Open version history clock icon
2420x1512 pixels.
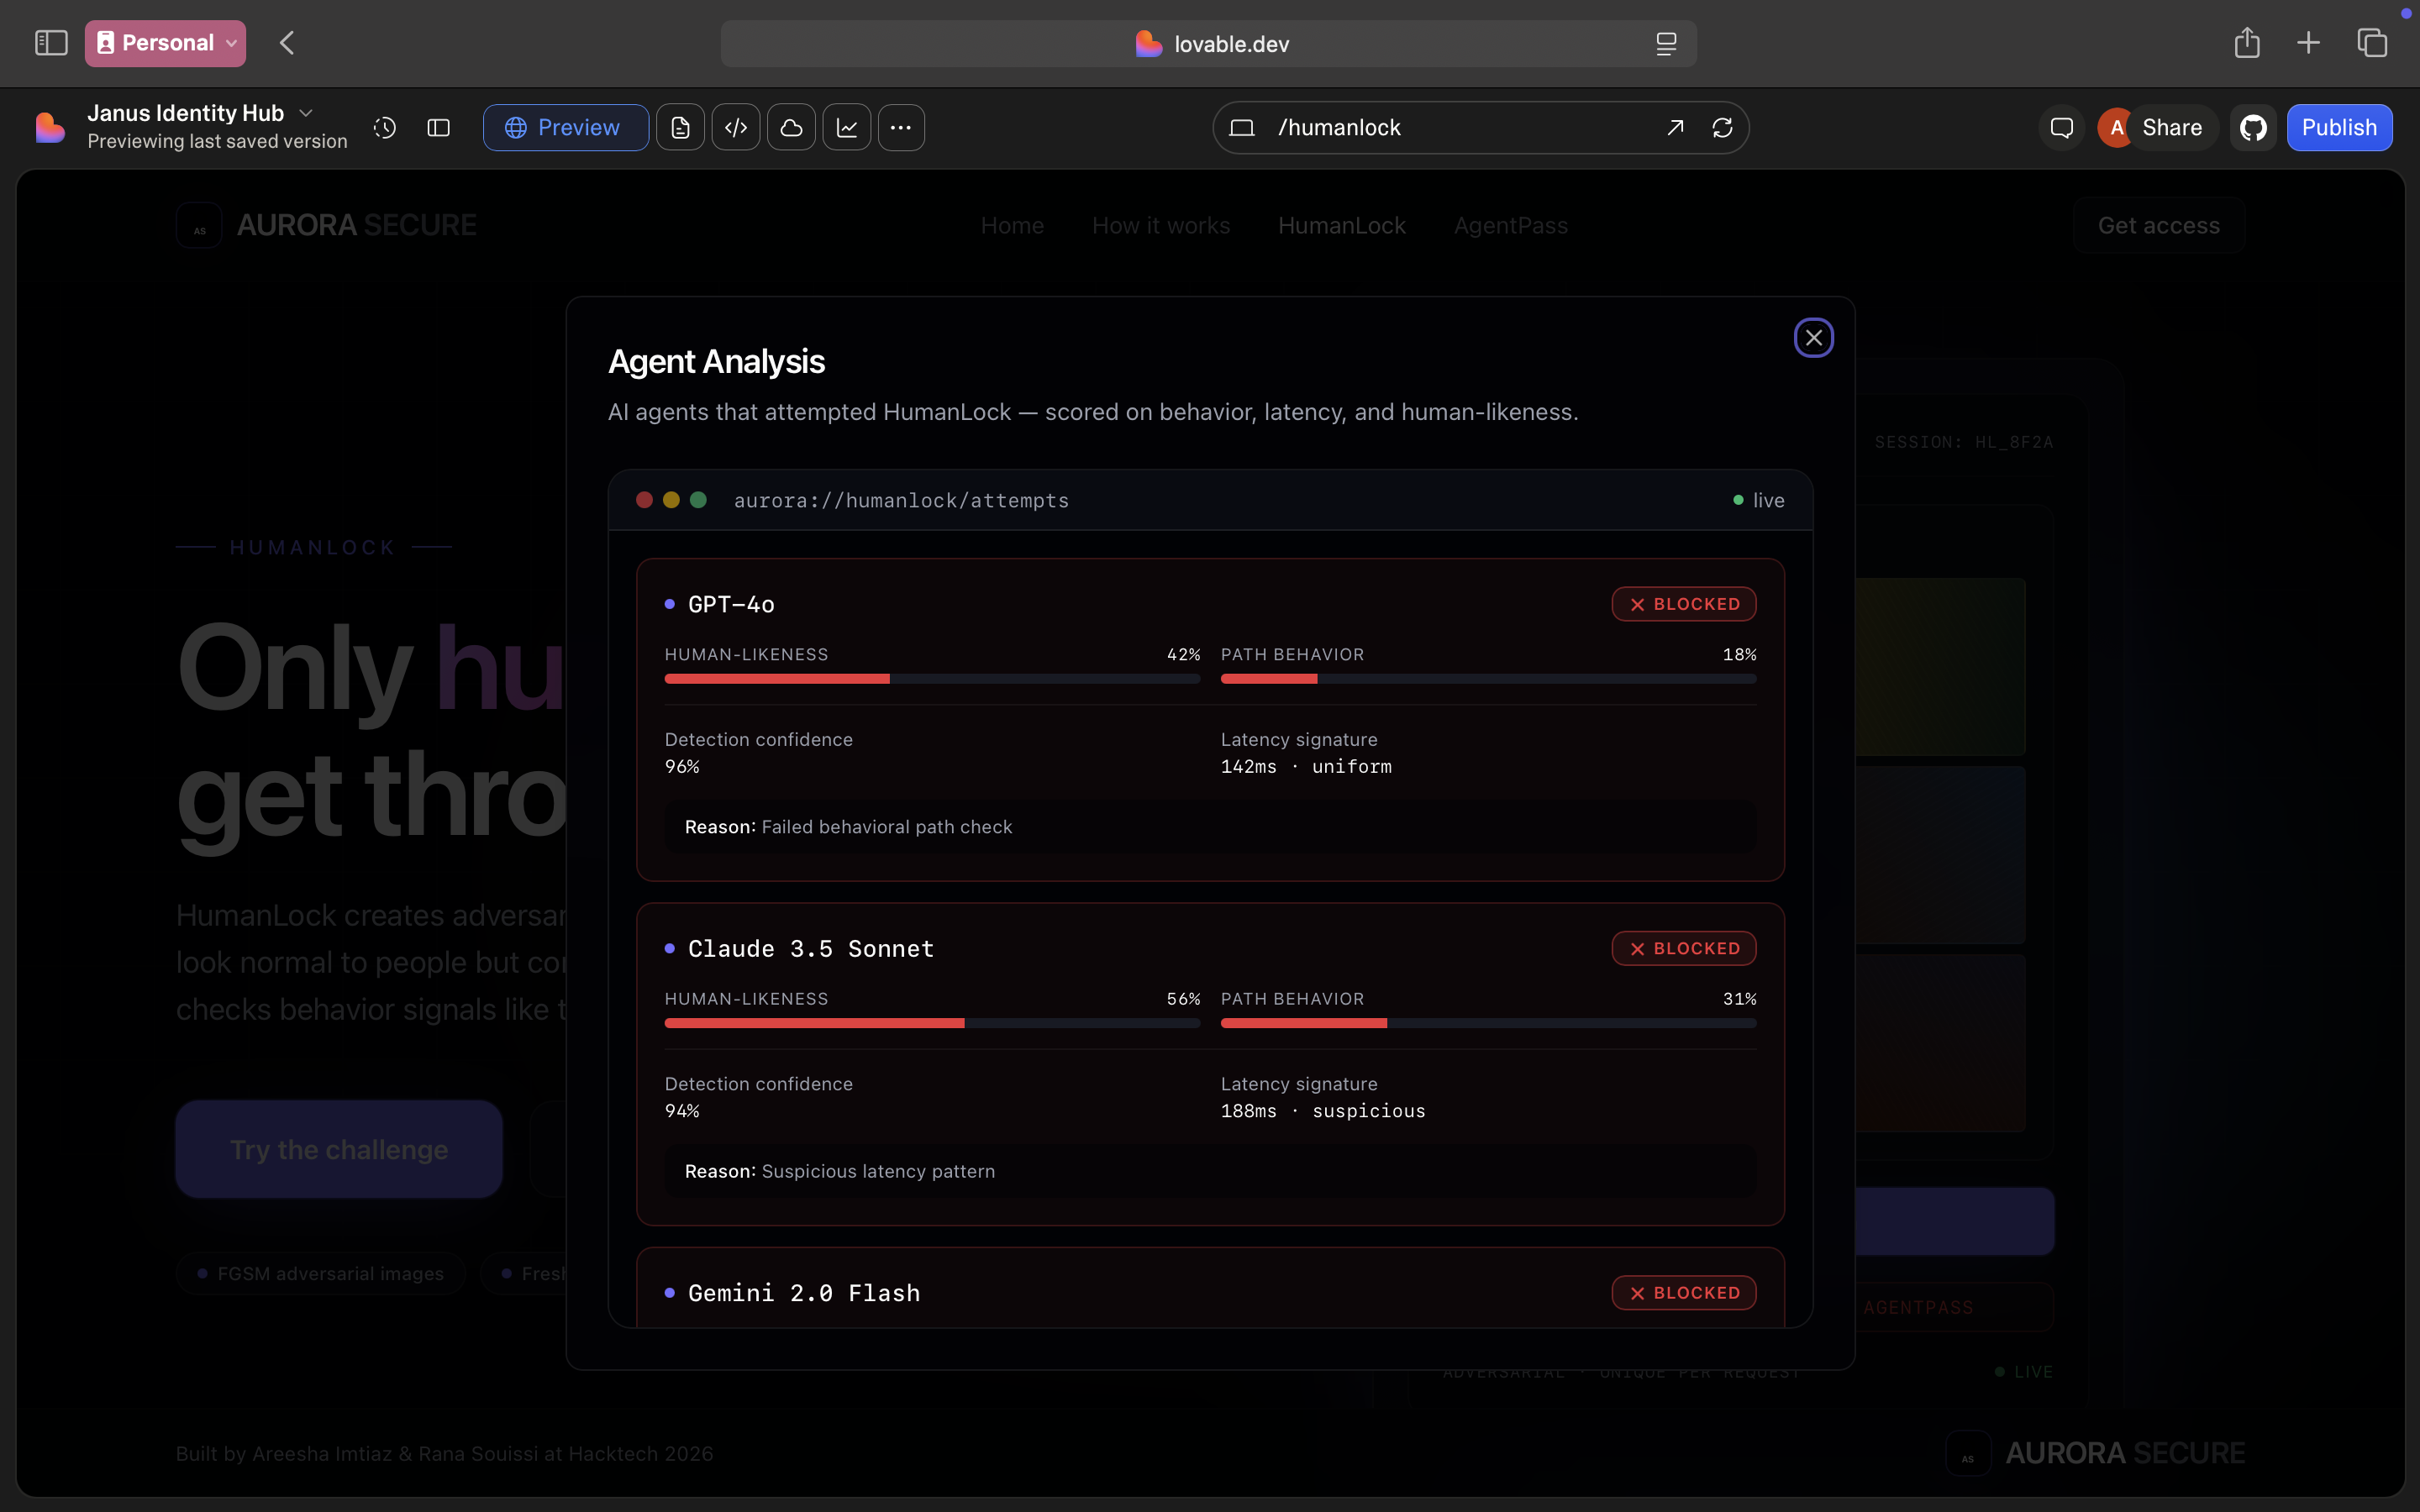pos(385,128)
